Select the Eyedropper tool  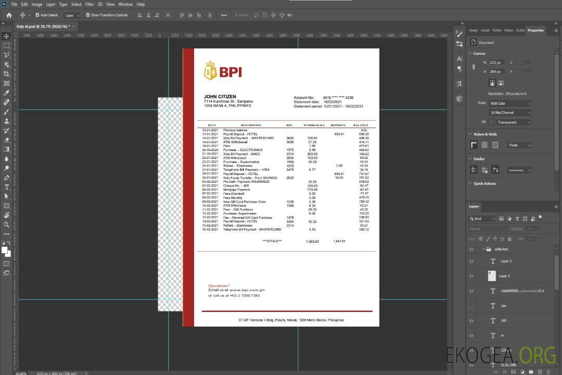(x=6, y=93)
